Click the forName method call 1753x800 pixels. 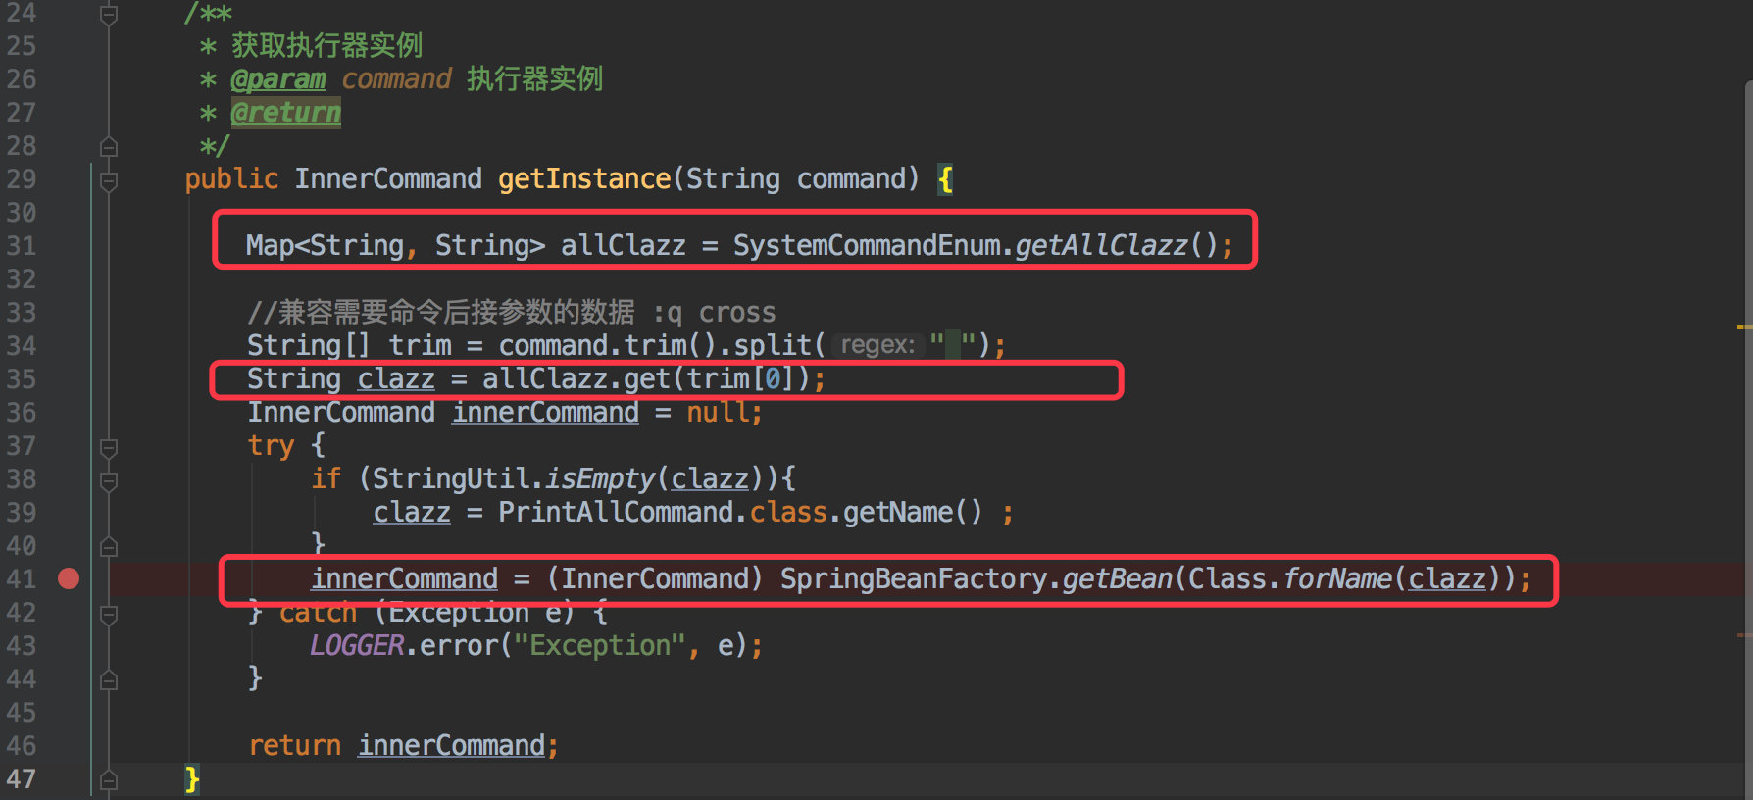1337,578
